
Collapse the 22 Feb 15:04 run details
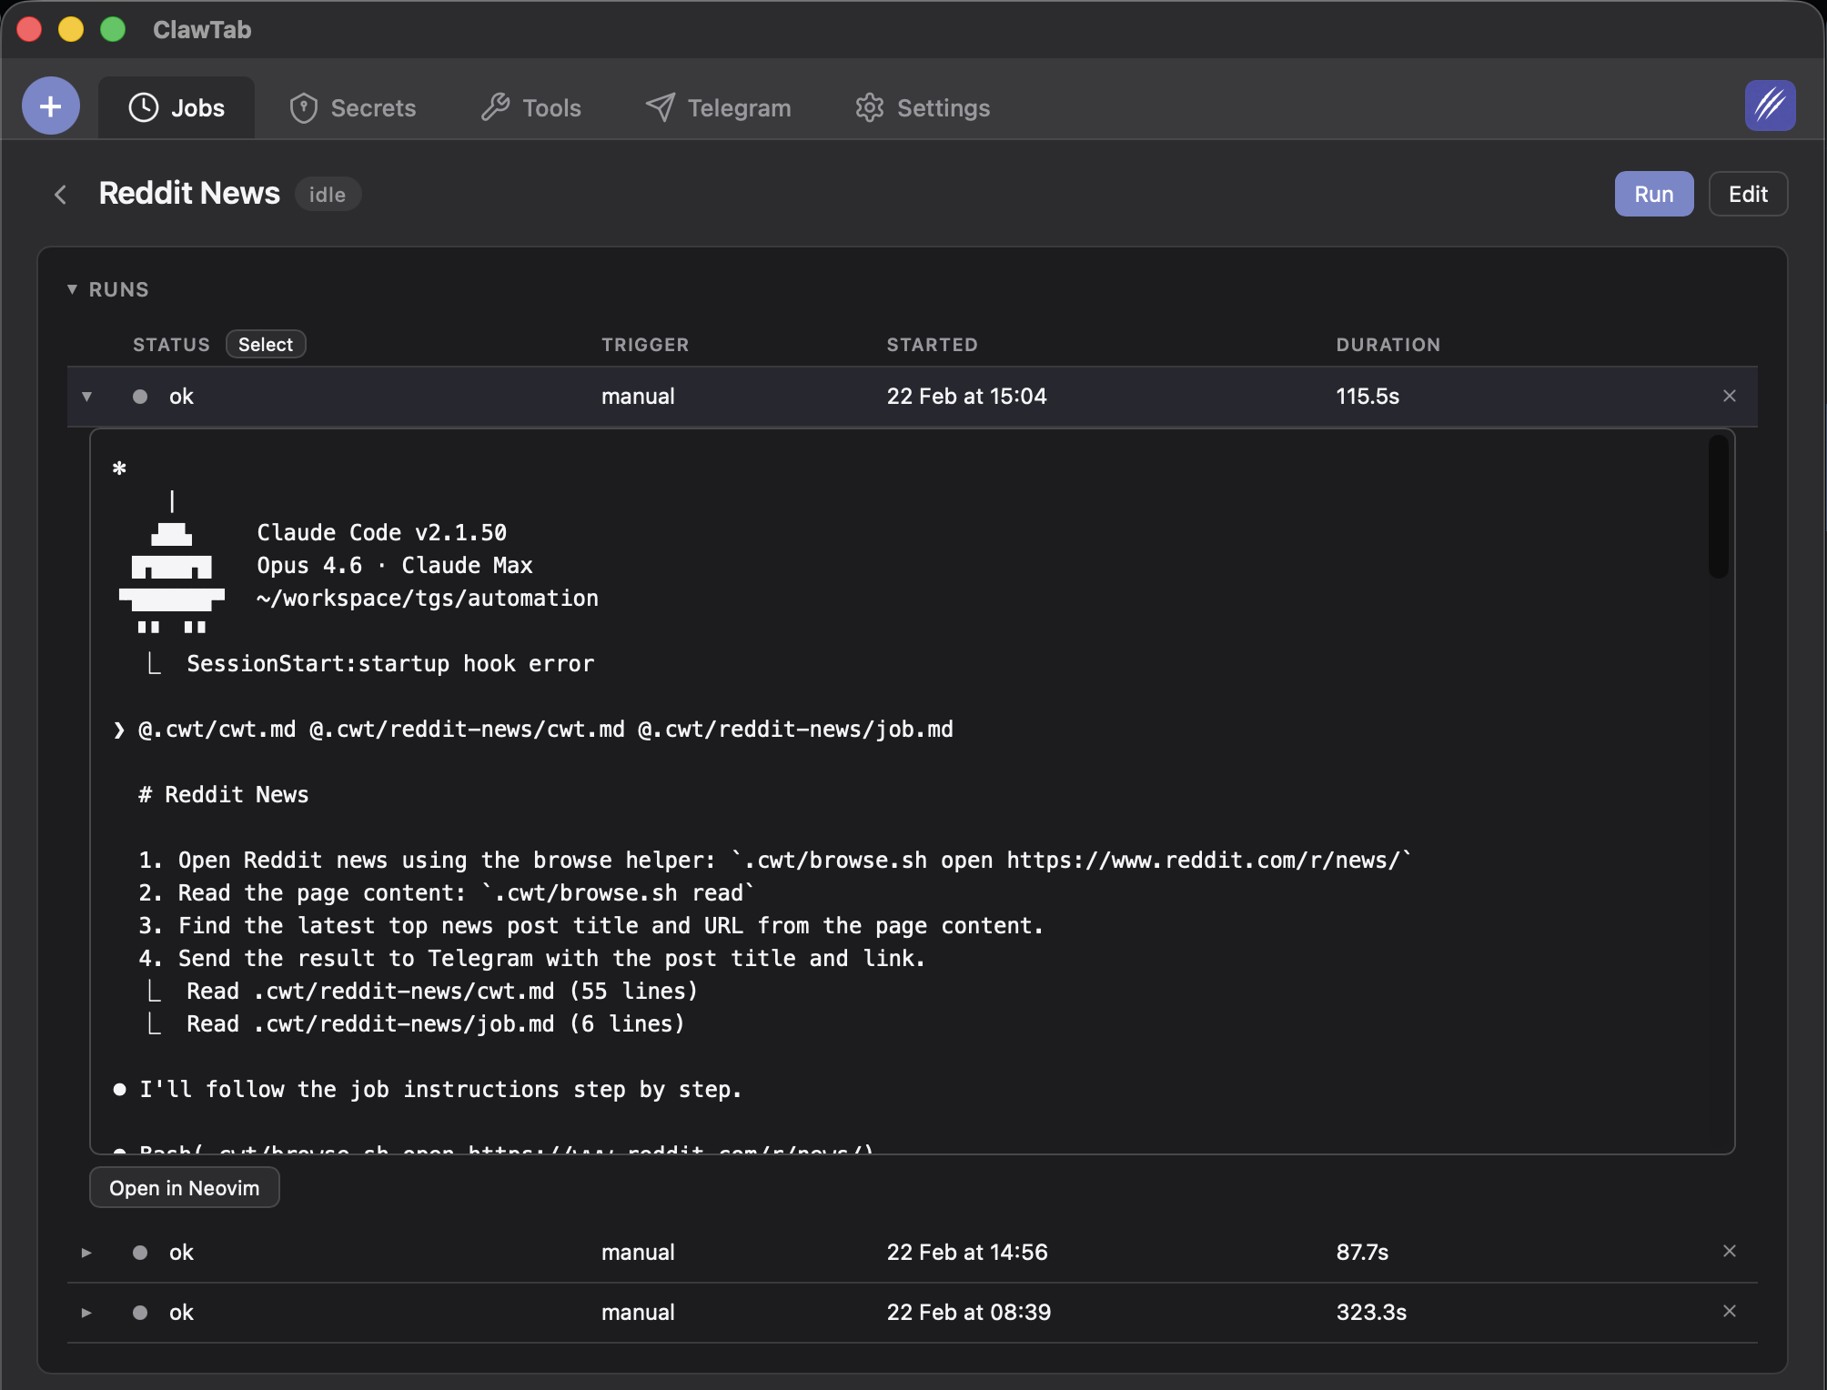[x=86, y=396]
